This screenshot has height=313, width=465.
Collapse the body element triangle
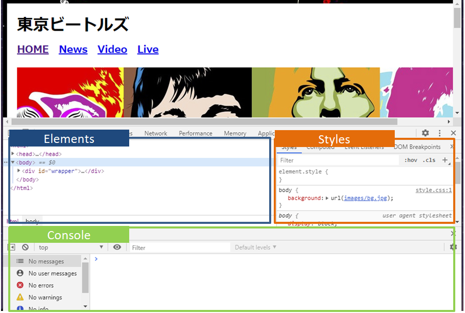pyautogui.click(x=13, y=162)
